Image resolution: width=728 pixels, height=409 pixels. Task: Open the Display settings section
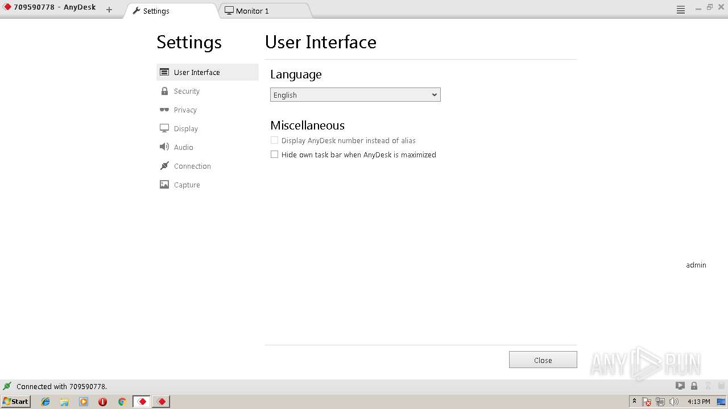[207, 128]
